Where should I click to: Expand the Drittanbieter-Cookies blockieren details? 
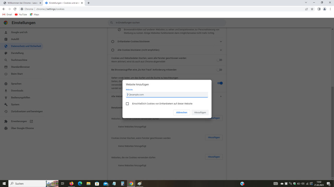(220, 41)
